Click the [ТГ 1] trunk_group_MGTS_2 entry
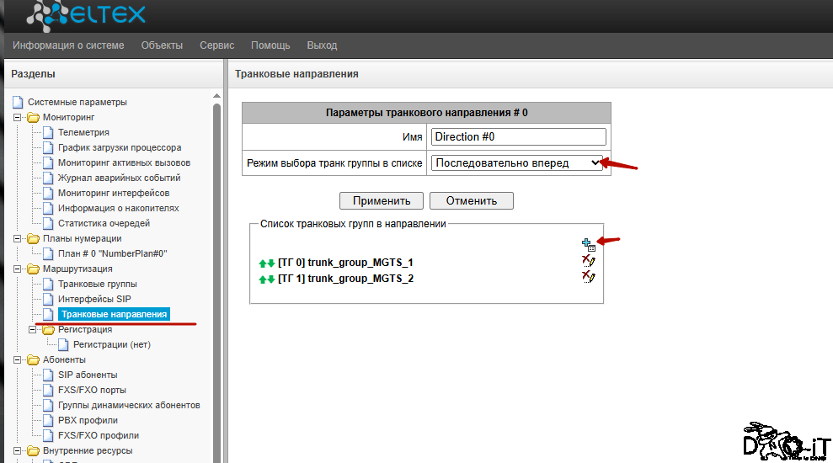Image resolution: width=833 pixels, height=463 pixels. point(346,279)
